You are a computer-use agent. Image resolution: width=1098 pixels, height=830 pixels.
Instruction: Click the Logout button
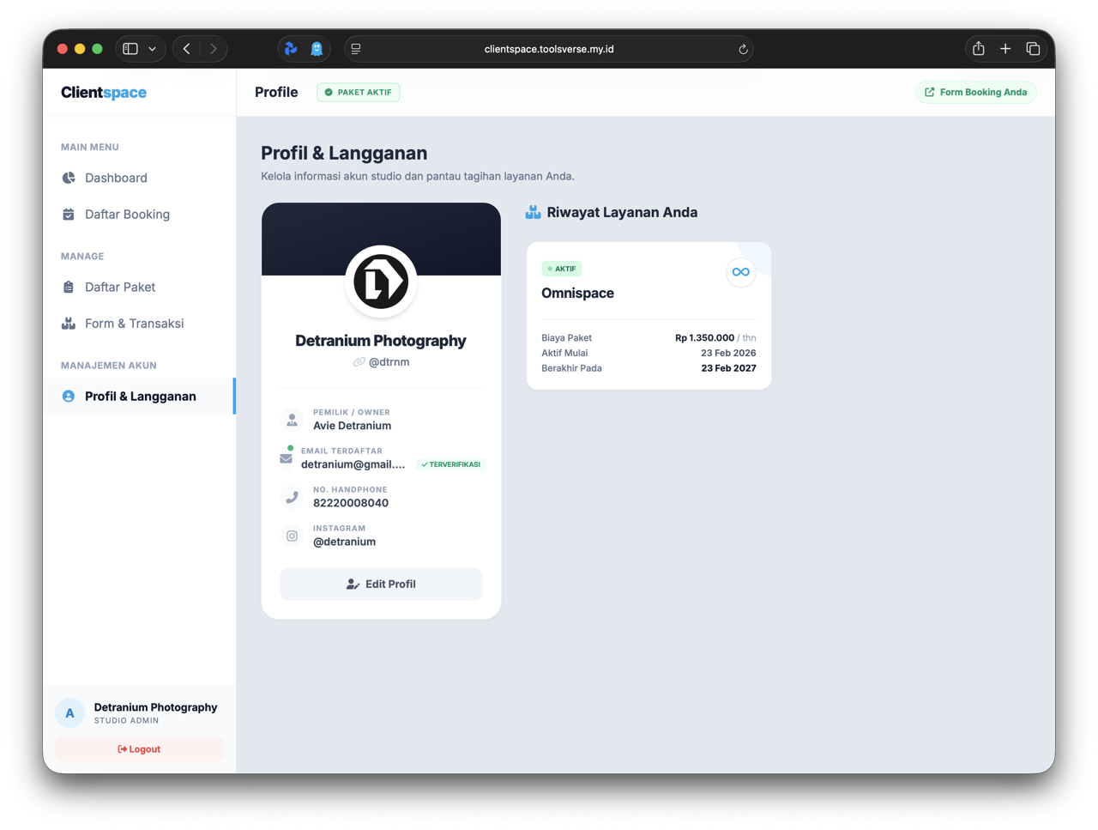[139, 748]
